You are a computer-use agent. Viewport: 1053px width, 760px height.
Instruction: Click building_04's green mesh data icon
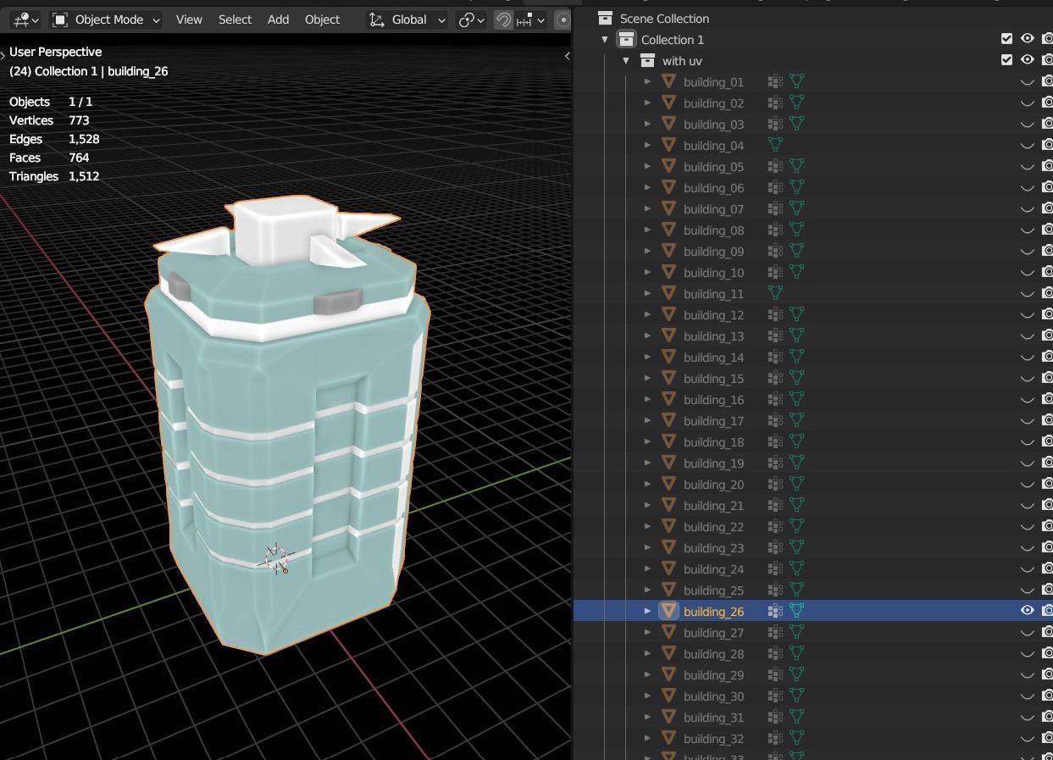[x=775, y=145]
